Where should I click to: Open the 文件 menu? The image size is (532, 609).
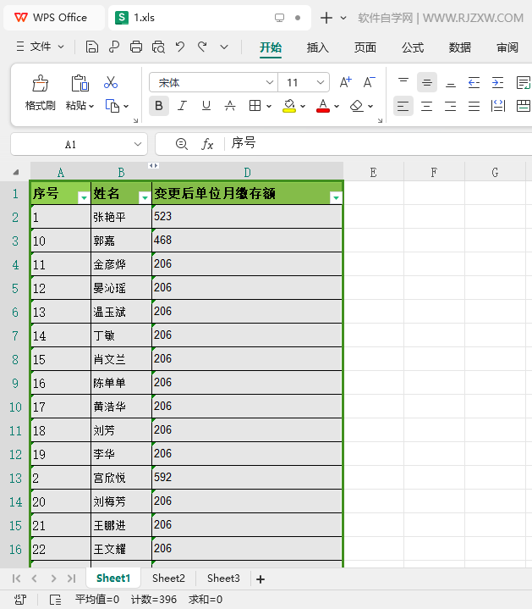point(41,47)
